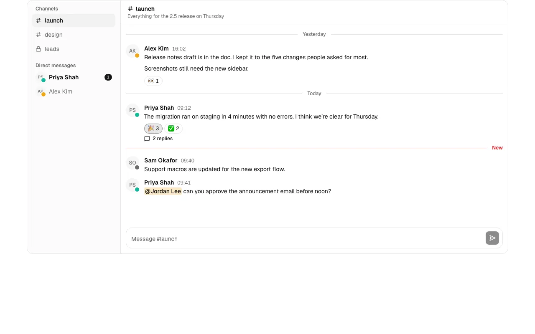The height and width of the screenshot is (334, 535).
Task: Switch to the launch channel in sidebar
Action: (74, 20)
